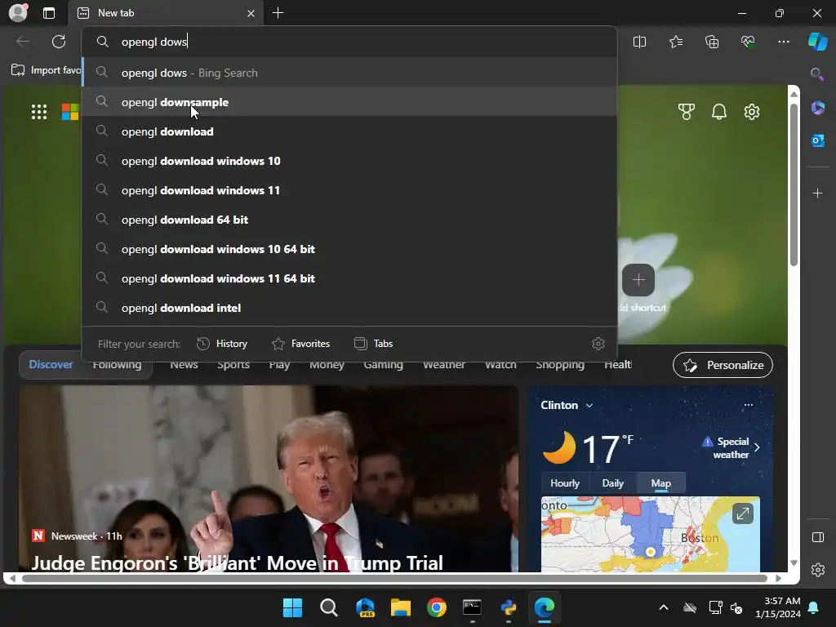
Task: Switch to Following feed tab
Action: coord(118,365)
